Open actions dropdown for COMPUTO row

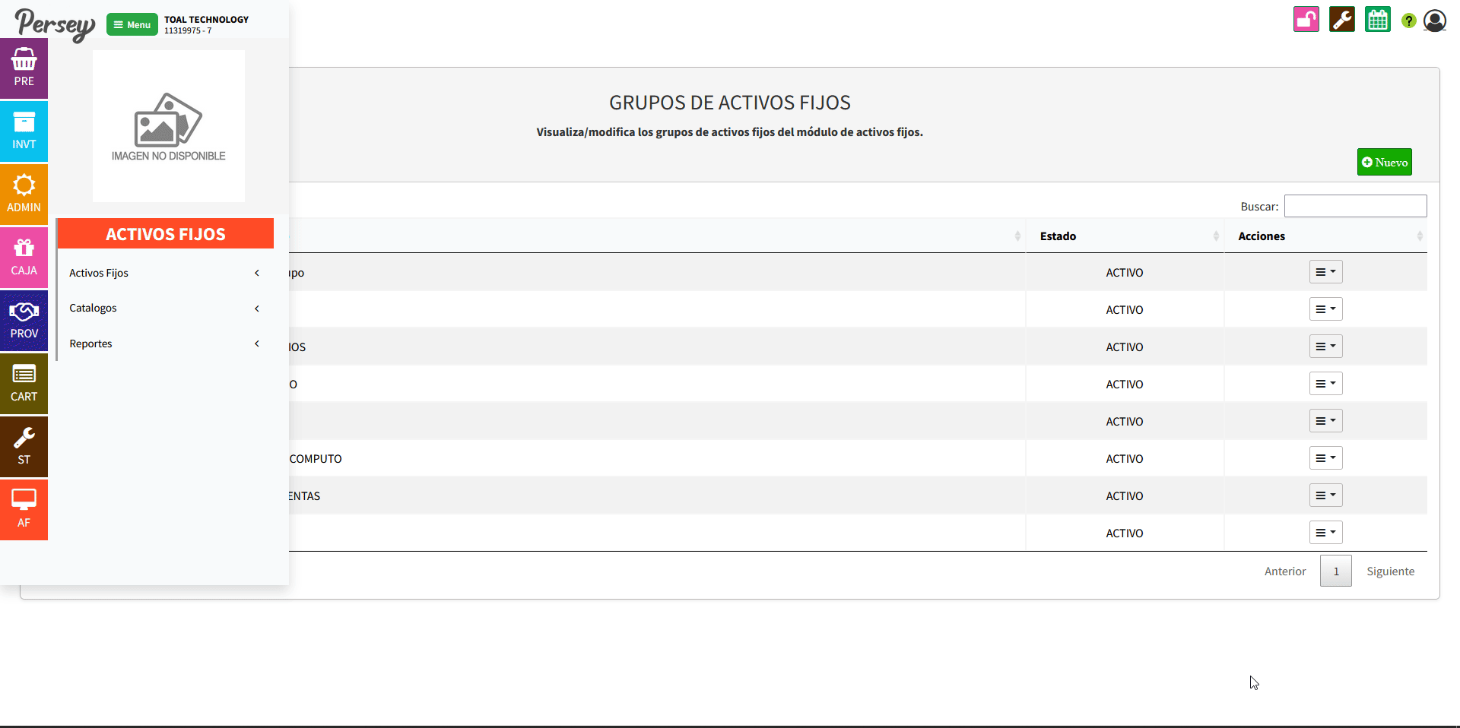coord(1325,458)
